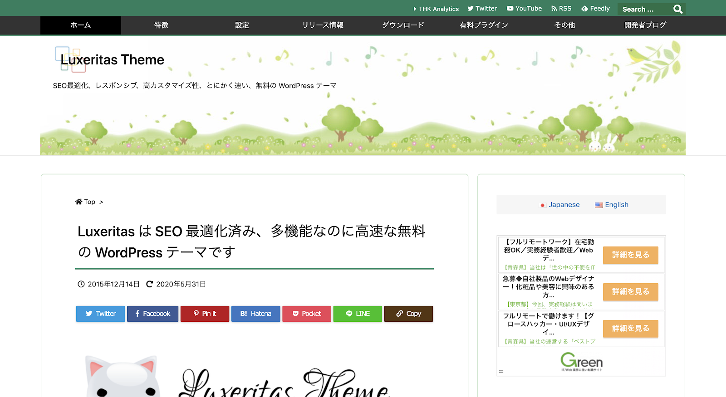Click the US flag icon
This screenshot has height=397, width=726.
599,205
